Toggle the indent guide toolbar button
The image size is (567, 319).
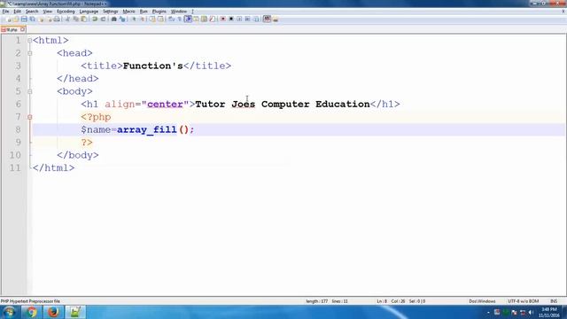188,19
